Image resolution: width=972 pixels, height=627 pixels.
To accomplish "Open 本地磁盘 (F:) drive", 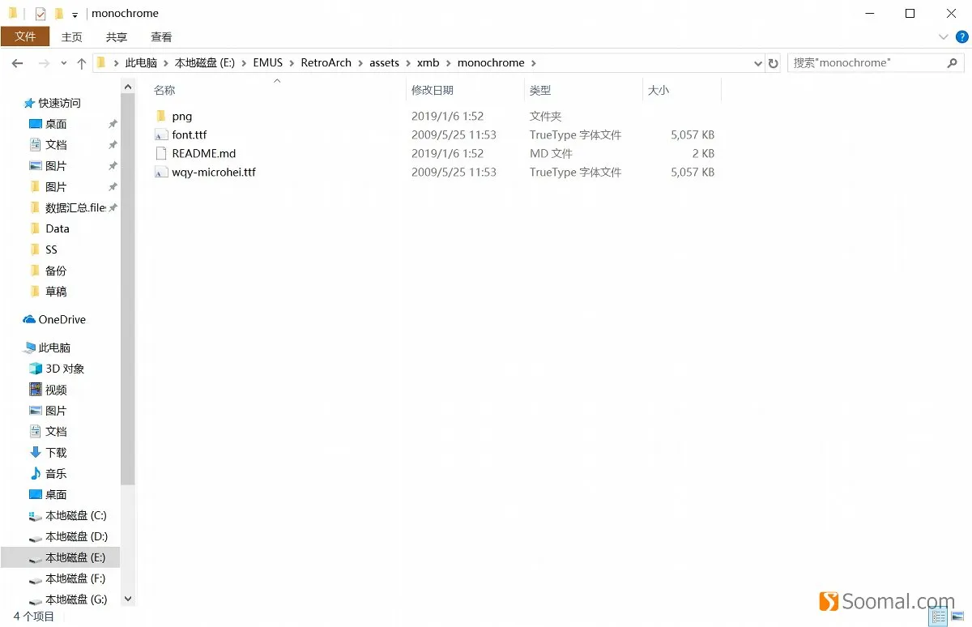I will pyautogui.click(x=68, y=578).
